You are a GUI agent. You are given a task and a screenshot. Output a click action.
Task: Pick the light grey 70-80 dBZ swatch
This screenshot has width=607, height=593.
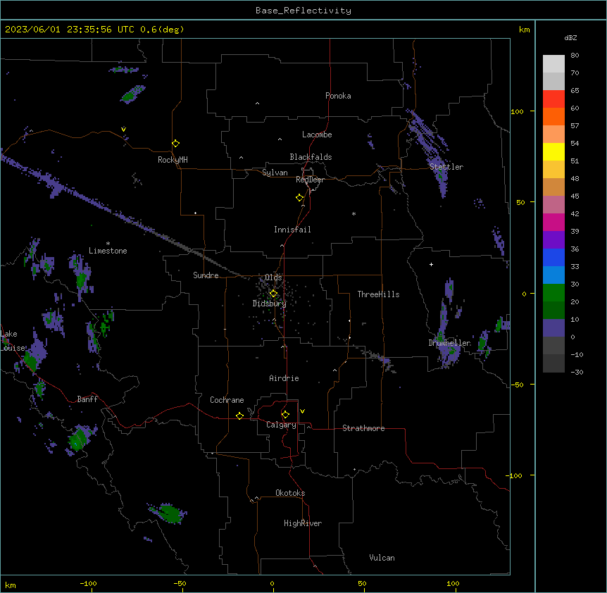tap(553, 64)
